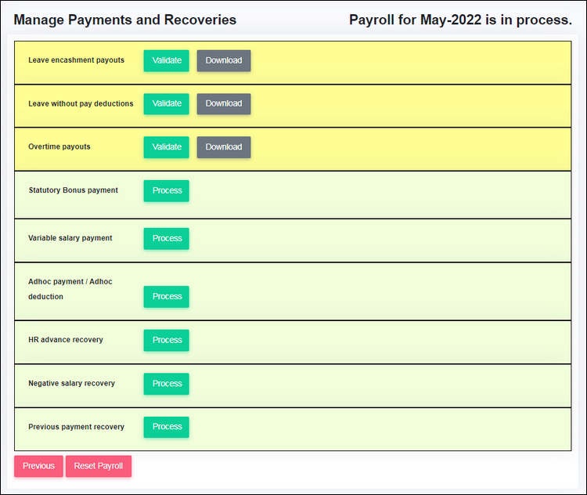Download Leave encashment payouts file
587x495 pixels.
click(x=224, y=60)
